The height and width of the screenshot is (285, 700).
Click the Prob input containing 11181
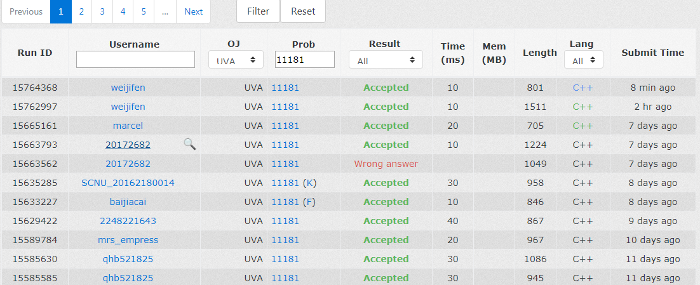304,60
